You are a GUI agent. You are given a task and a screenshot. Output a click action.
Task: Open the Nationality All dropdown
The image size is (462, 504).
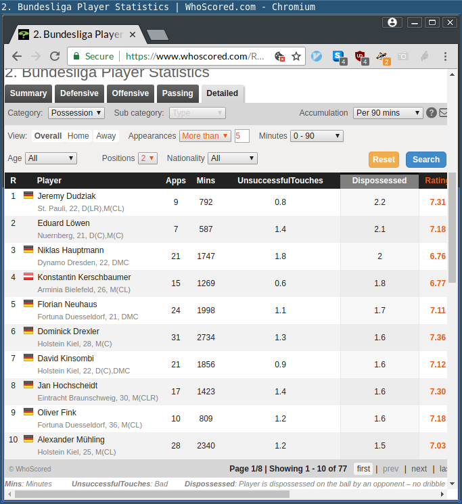click(x=233, y=158)
